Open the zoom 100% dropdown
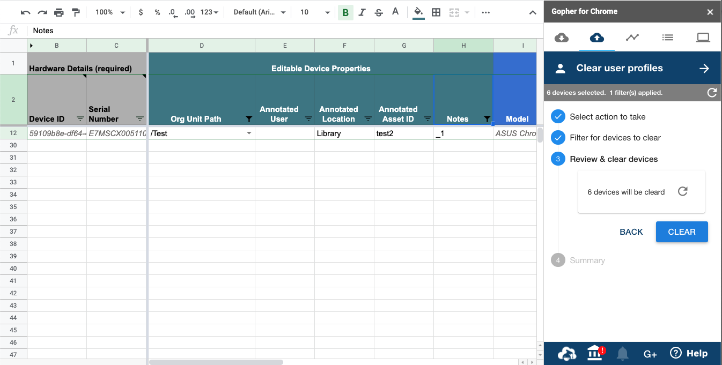The width and height of the screenshot is (722, 365). pyautogui.click(x=109, y=12)
